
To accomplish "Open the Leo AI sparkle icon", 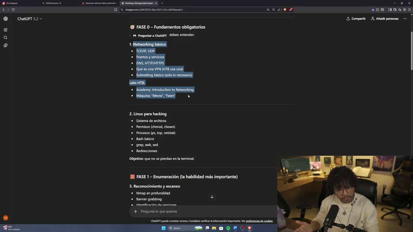I will (x=400, y=10).
